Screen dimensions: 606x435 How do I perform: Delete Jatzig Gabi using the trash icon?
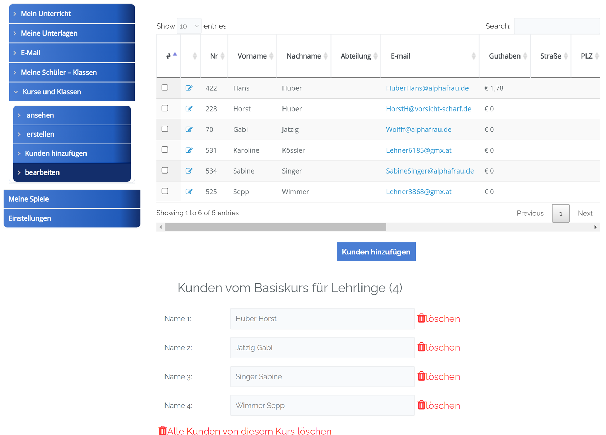pyautogui.click(x=421, y=347)
